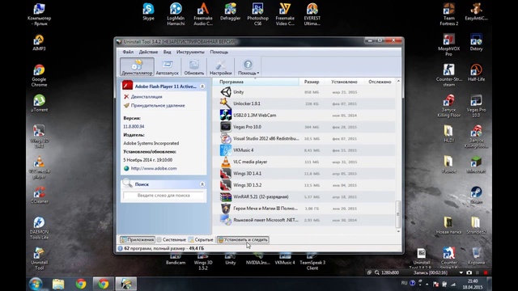Open Настройки settings in toolbar
The image size is (518, 291).
pos(220,66)
